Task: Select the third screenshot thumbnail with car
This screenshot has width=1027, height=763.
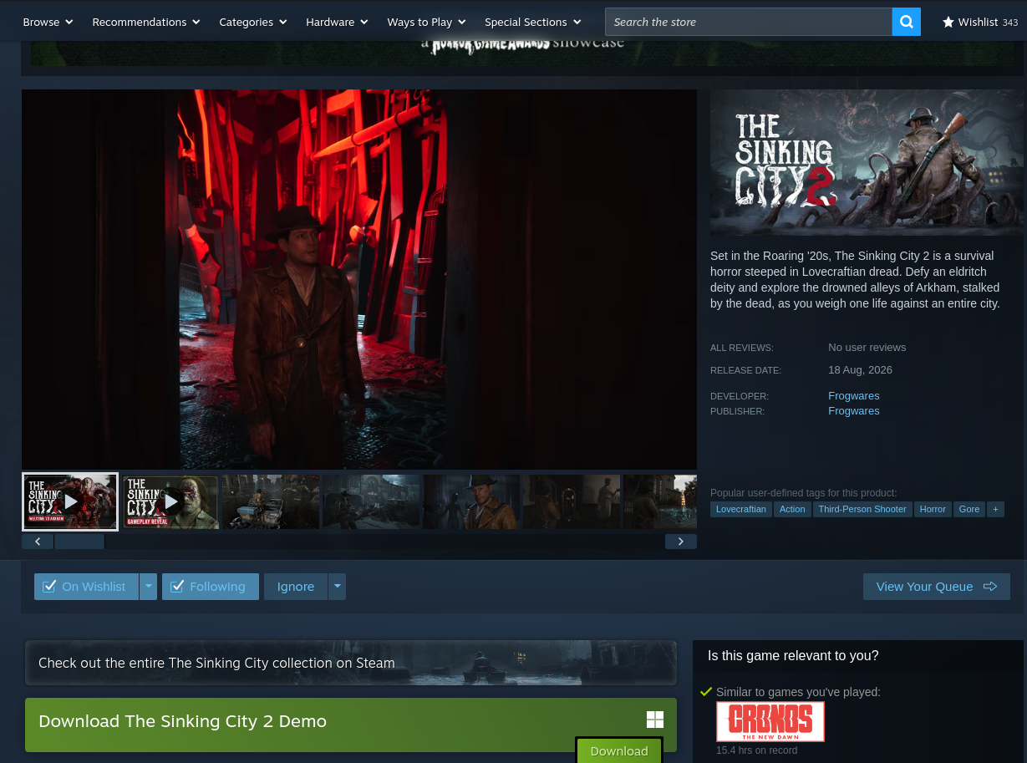Action: (271, 501)
